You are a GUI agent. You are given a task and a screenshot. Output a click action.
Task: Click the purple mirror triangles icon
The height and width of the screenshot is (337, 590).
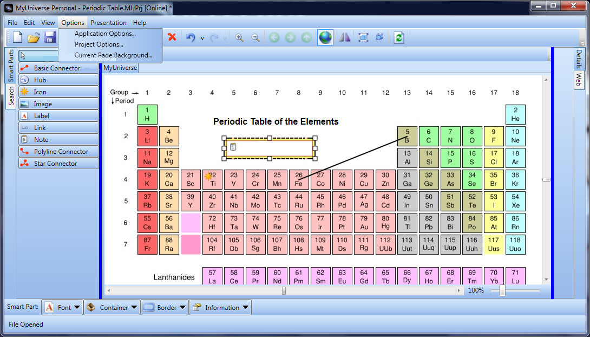(344, 37)
